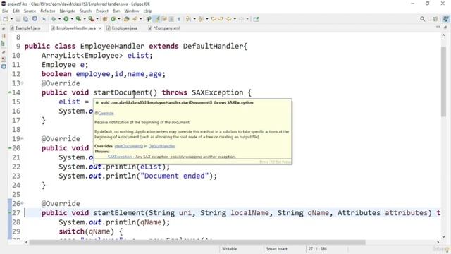Click the Type Hierarchy sidebar icon
Viewport: 451px width, 254px height.
click(x=3, y=44)
